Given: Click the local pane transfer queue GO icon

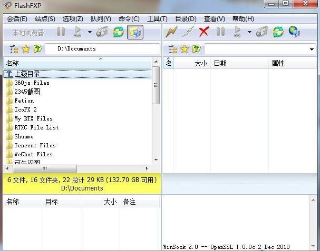Looking at the screenshot, I should [77, 32].
